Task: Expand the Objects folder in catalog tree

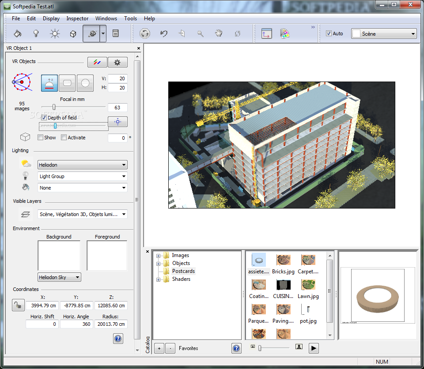Action: [x=158, y=264]
